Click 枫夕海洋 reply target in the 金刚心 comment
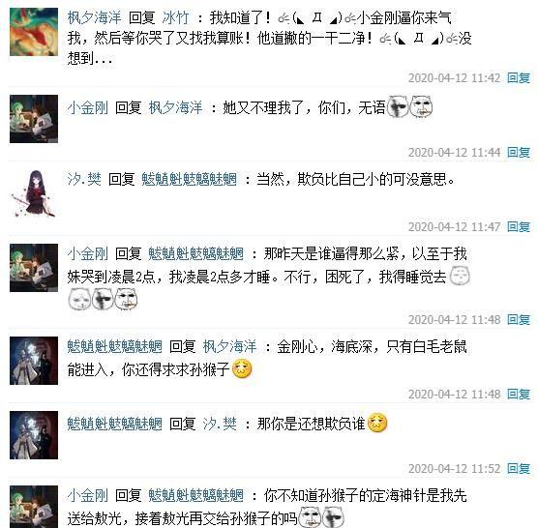 [229, 346]
